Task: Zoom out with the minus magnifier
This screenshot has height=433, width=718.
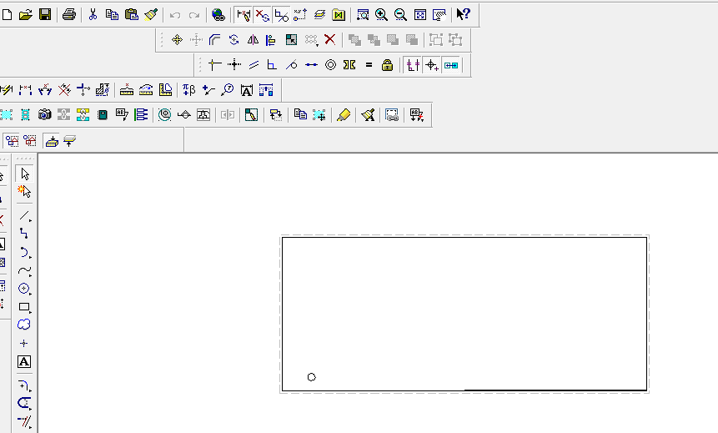Action: click(x=400, y=15)
